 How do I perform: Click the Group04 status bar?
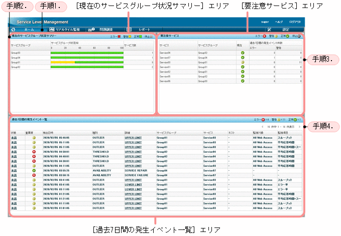coord(87,58)
